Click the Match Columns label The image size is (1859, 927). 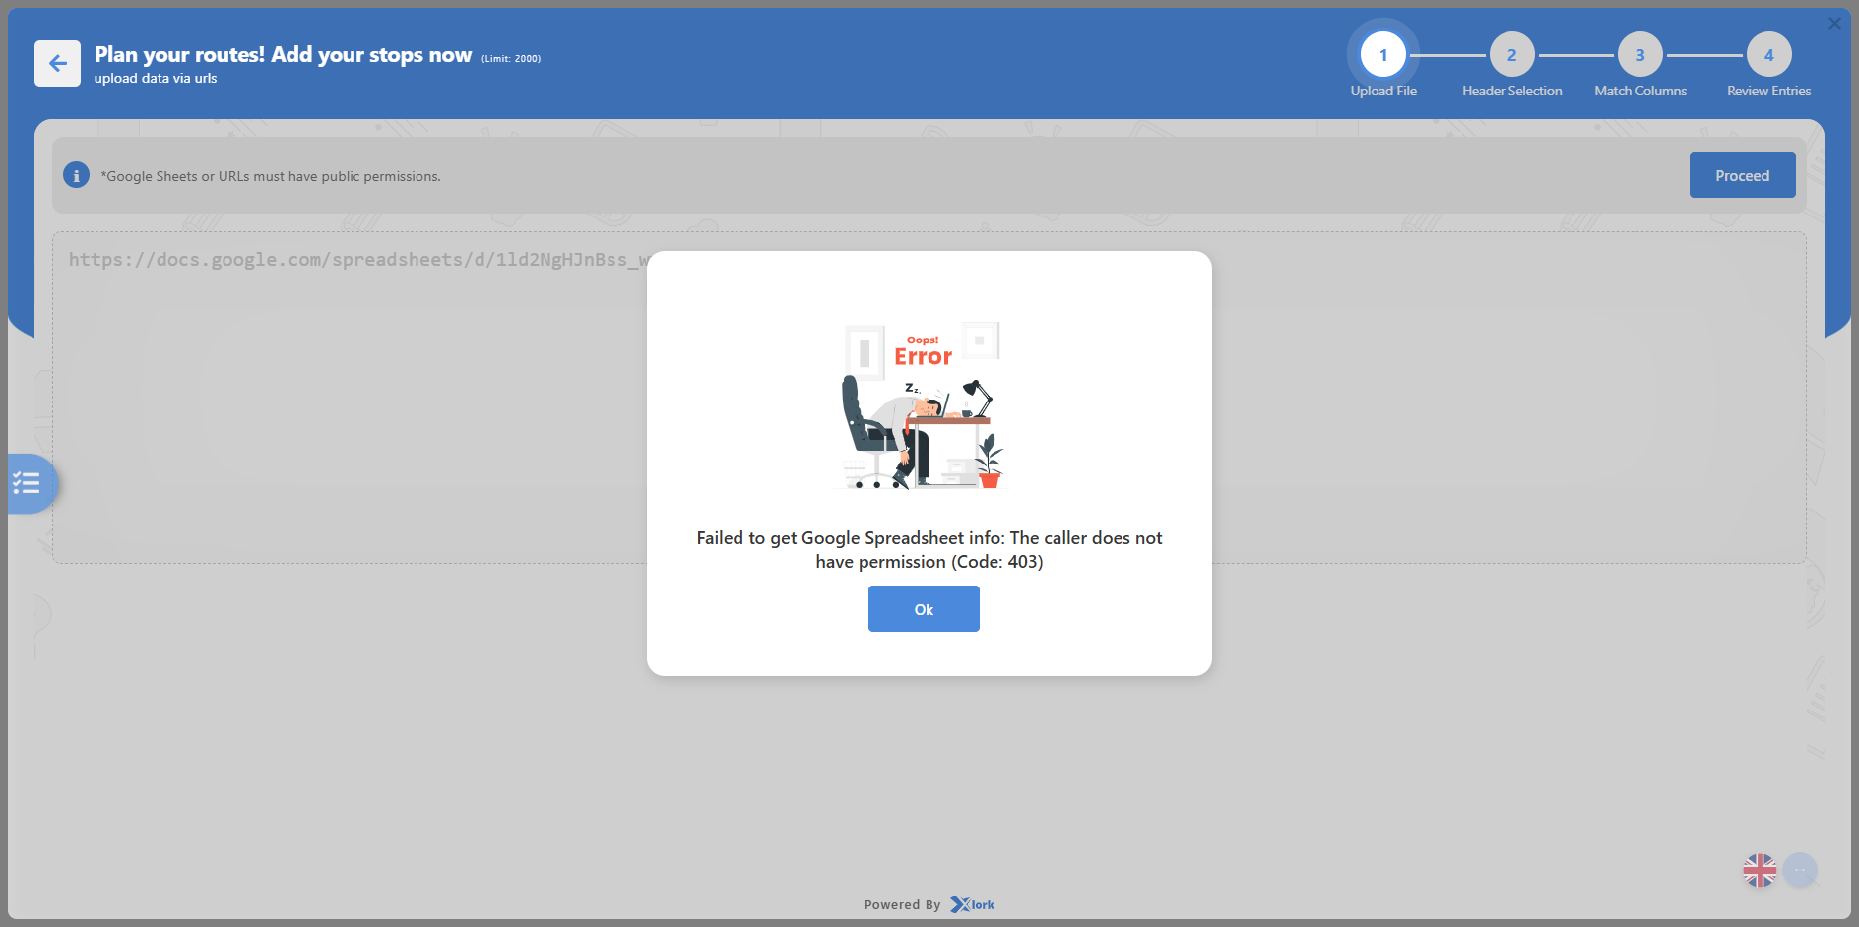tap(1639, 91)
